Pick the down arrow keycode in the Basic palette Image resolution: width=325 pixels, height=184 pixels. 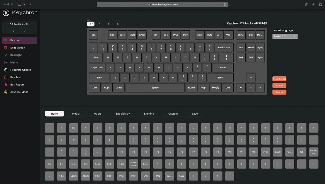(x=206, y=176)
